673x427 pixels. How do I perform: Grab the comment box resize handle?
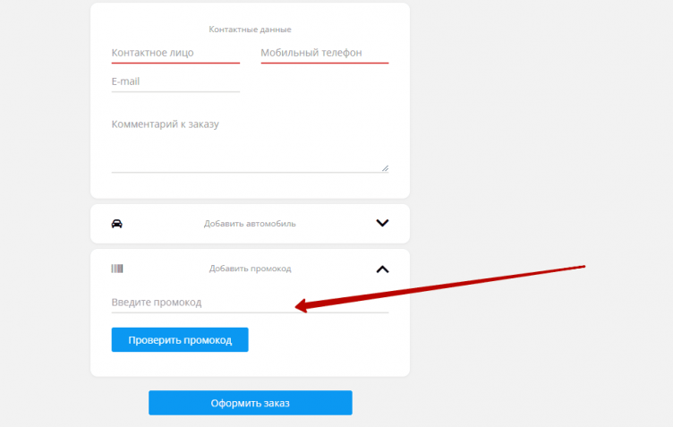click(x=385, y=167)
